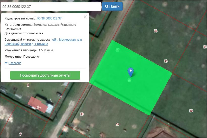Click the text Уточненная площадь: 1 550 кв.м.
Image resolution: width=207 pixels, height=138 pixels.
[29, 50]
